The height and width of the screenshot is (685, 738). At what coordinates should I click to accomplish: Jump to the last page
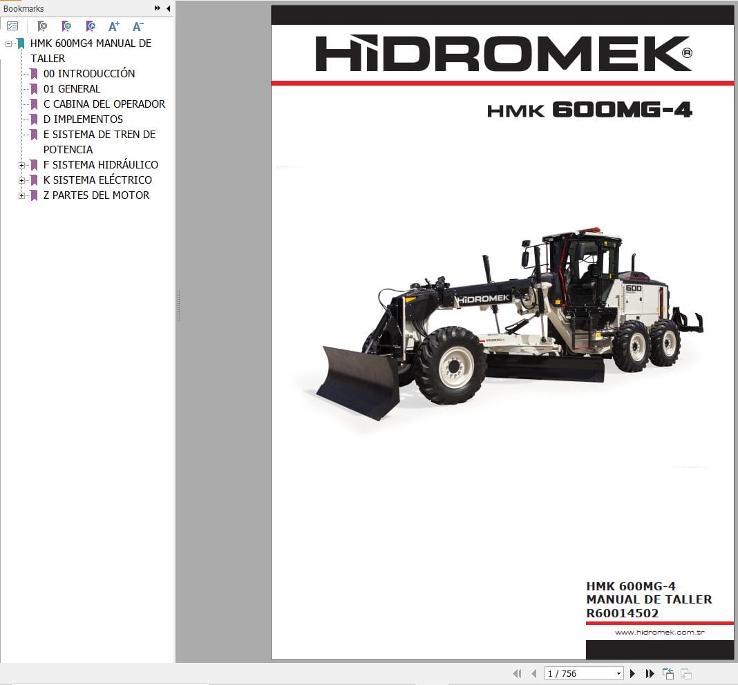[x=650, y=674]
